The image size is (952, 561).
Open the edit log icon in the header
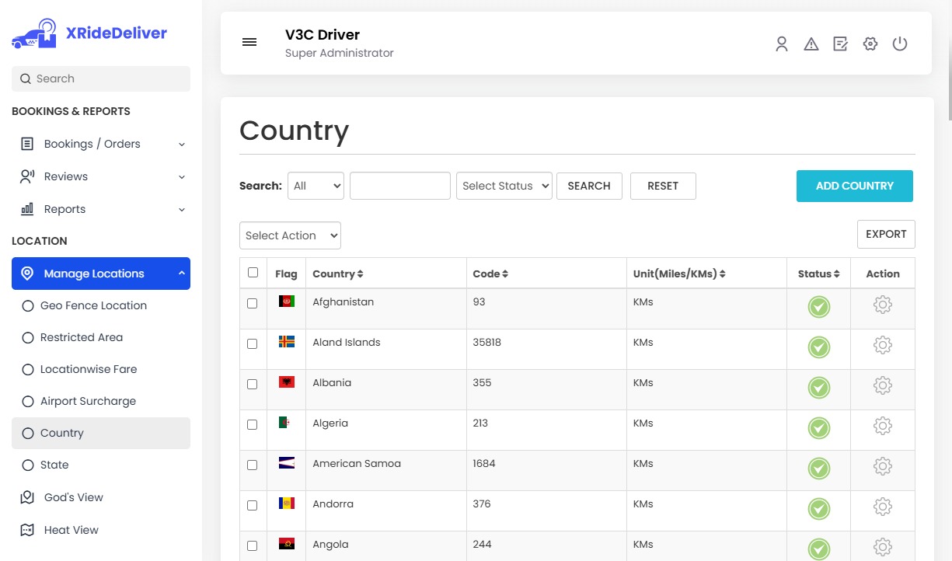coord(840,44)
